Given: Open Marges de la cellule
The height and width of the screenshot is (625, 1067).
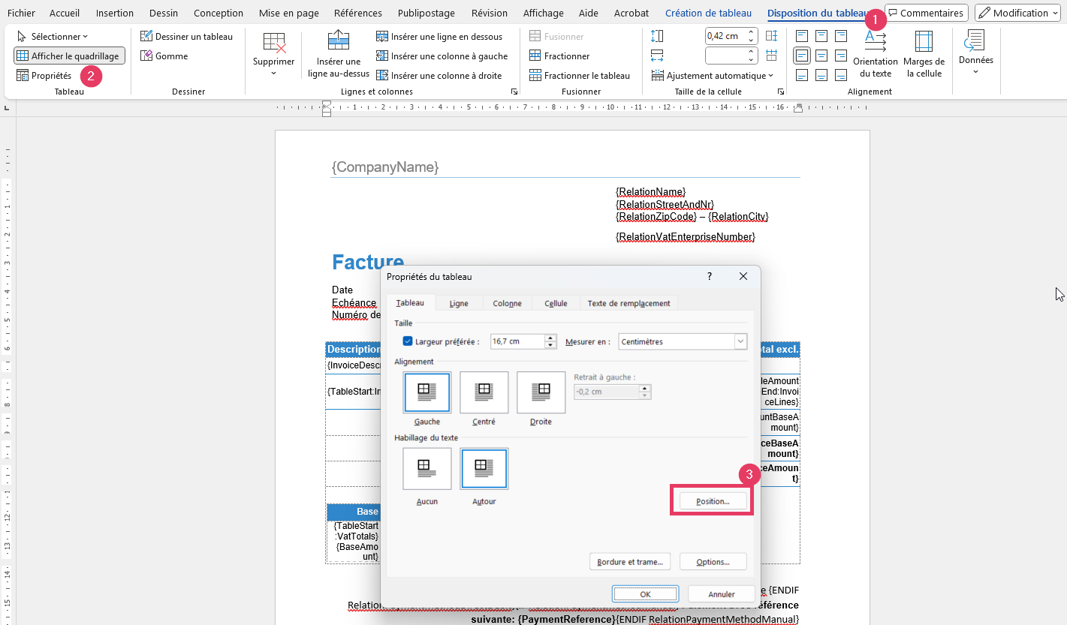Looking at the screenshot, I should pos(924,54).
